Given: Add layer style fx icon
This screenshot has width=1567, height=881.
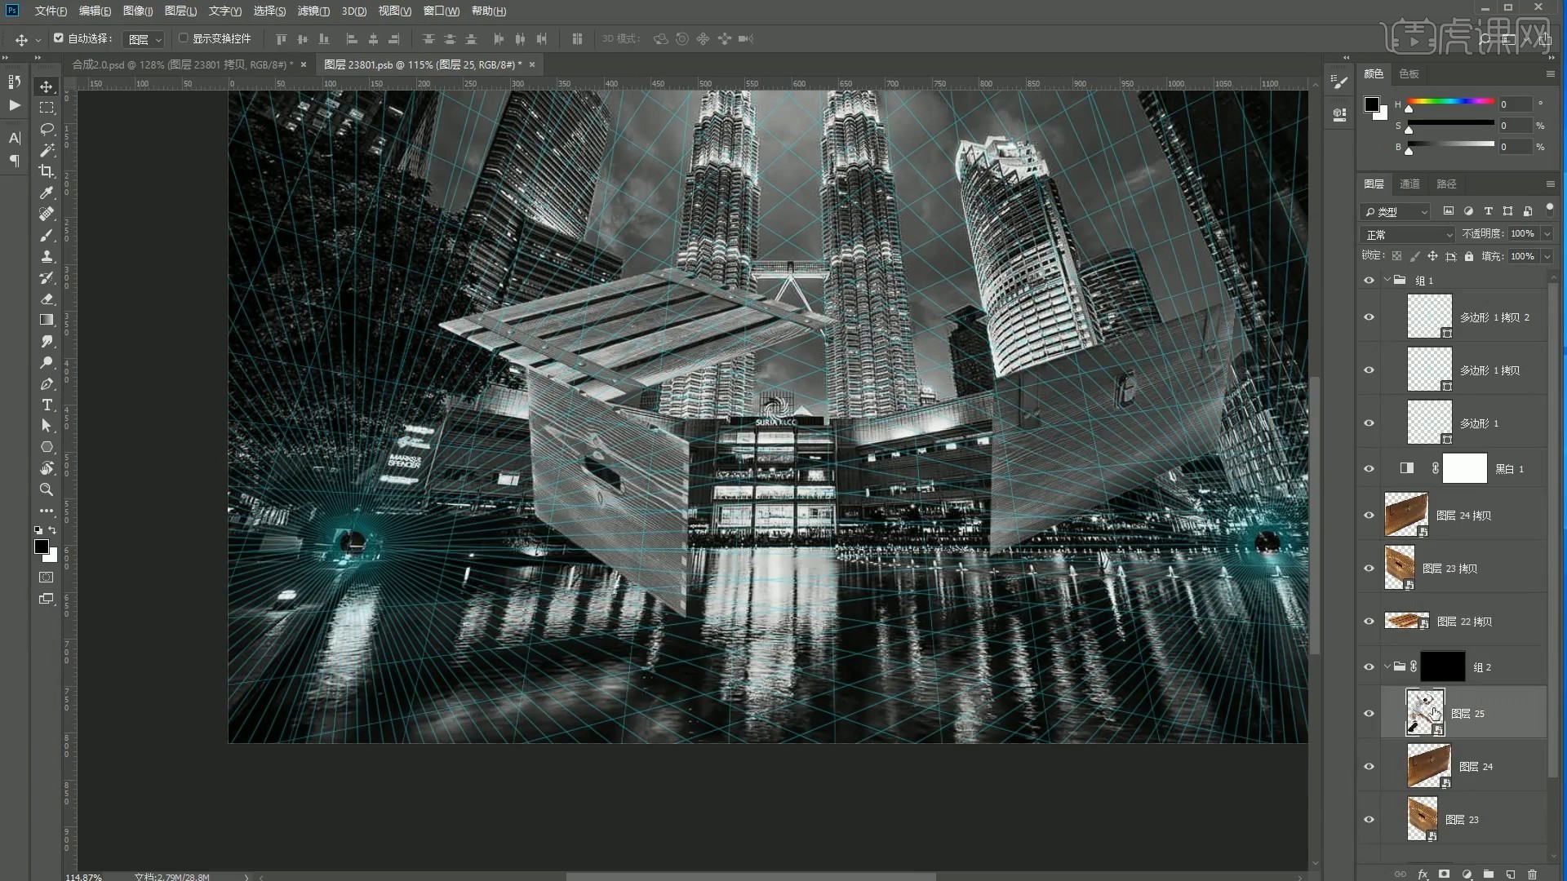Looking at the screenshot, I should (1423, 874).
